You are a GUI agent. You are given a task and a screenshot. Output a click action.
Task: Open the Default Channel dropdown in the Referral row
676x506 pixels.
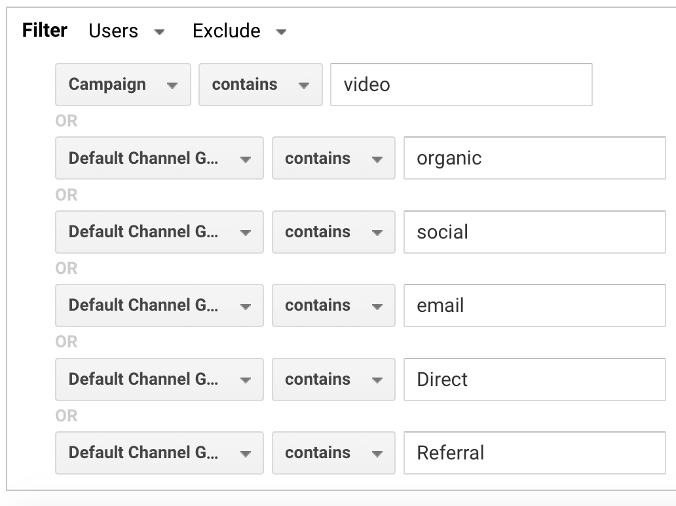[x=159, y=453]
